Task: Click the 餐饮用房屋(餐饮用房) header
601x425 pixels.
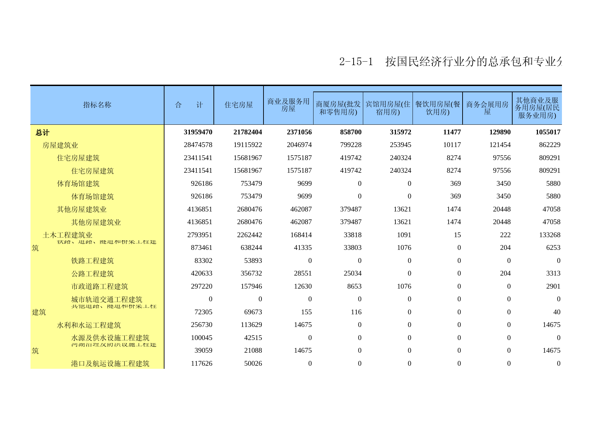Action: [x=437, y=108]
